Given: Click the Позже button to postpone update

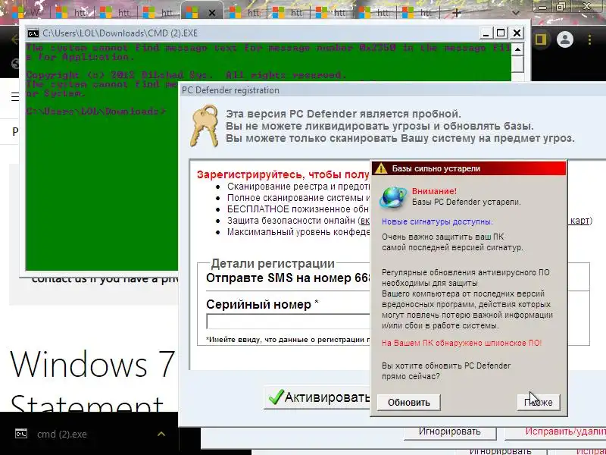Looking at the screenshot, I should point(539,403).
